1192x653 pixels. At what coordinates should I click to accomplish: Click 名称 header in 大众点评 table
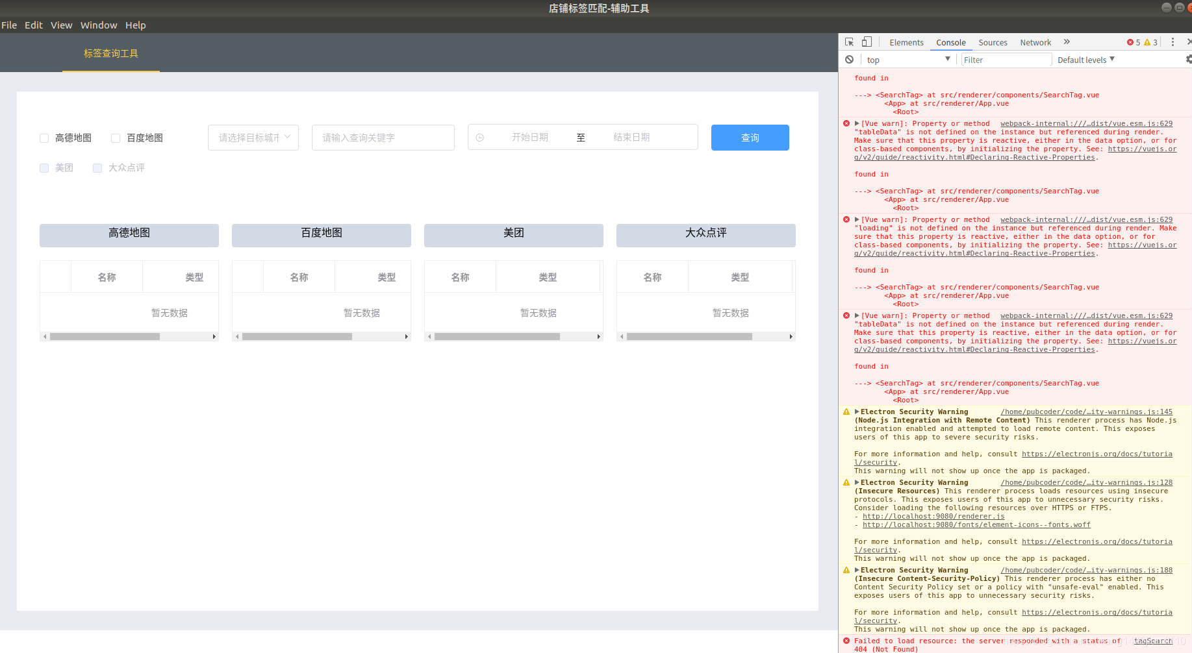(x=652, y=277)
